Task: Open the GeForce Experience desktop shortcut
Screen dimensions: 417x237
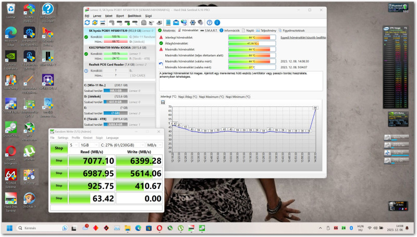Action: click(11, 61)
